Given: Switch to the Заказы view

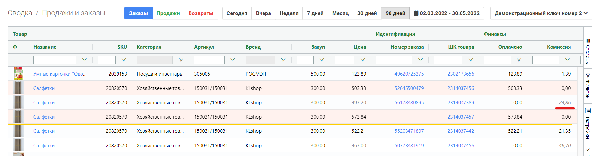Looking at the screenshot, I should point(138,13).
